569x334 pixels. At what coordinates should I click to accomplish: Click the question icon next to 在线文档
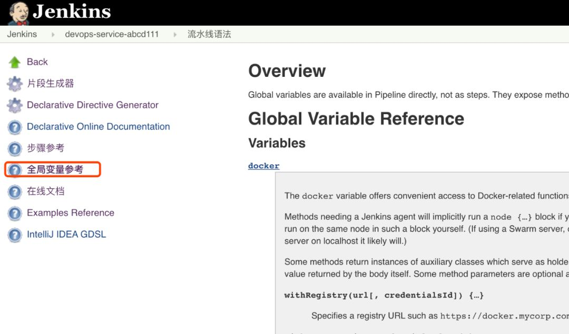point(15,191)
